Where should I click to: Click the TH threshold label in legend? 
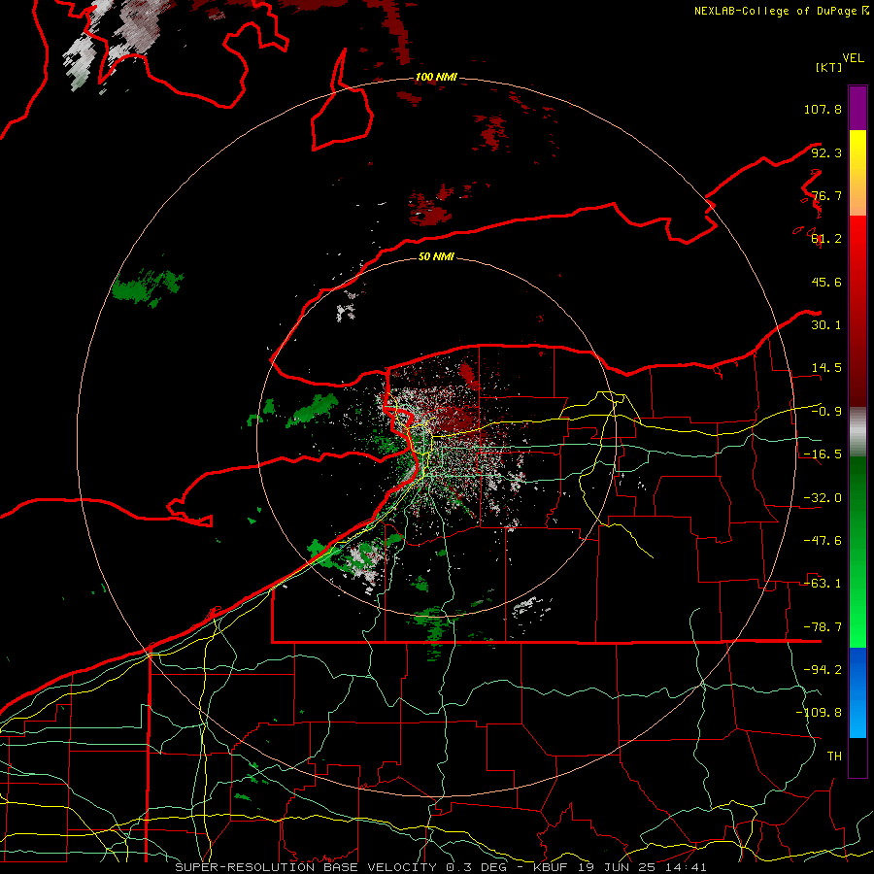pyautogui.click(x=834, y=756)
